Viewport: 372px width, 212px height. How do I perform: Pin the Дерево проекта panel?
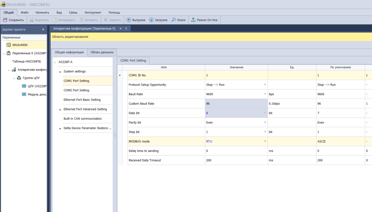43,29
